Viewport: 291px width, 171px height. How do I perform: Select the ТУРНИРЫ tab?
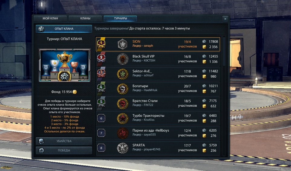click(x=120, y=18)
